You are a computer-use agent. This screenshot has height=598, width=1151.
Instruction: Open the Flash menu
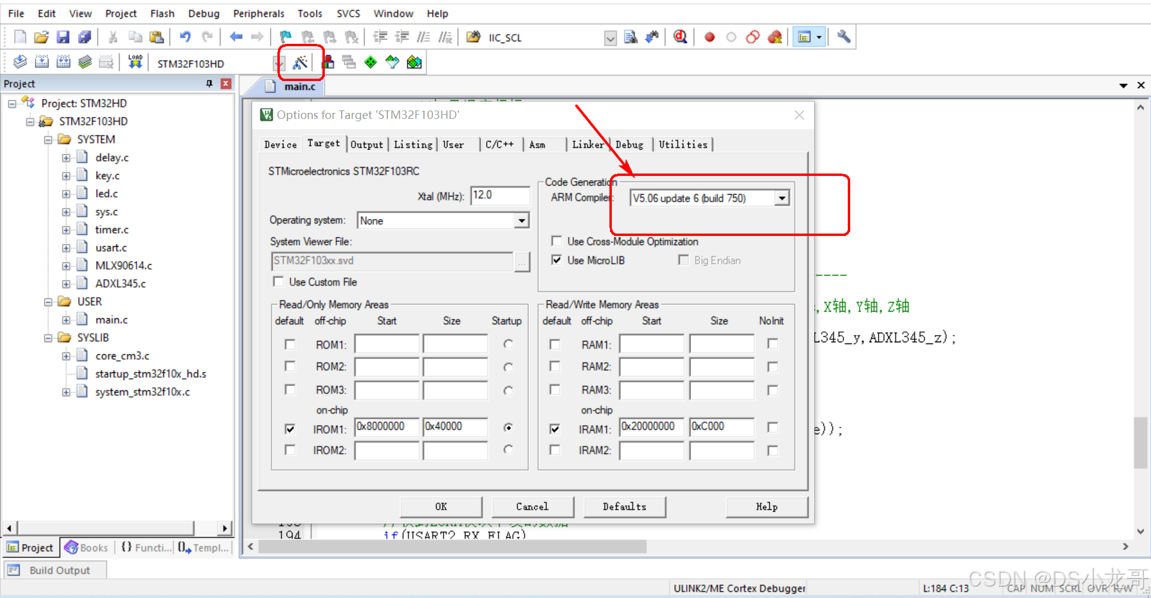pos(162,13)
